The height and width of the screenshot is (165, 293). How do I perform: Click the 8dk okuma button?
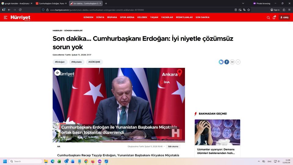173,146
